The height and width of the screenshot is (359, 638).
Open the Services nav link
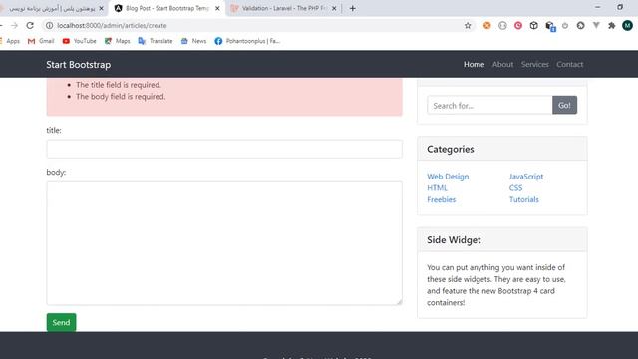534,64
